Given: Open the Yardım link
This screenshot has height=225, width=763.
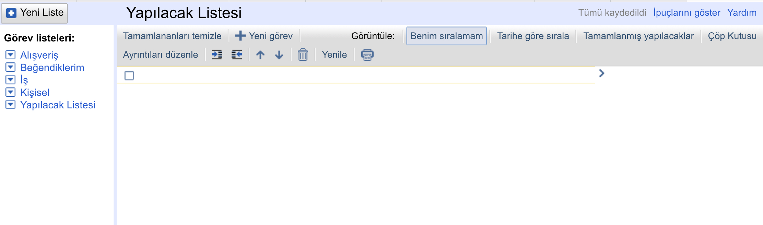Looking at the screenshot, I should coord(742,13).
